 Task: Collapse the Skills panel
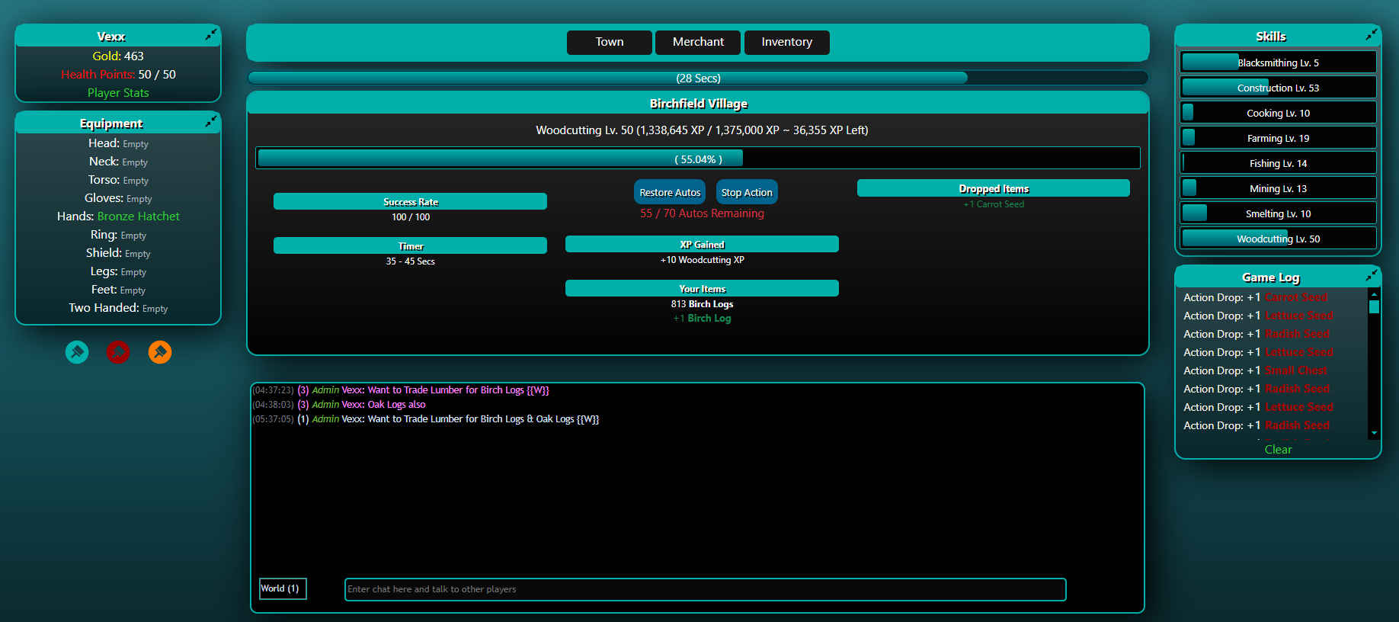click(x=1371, y=35)
